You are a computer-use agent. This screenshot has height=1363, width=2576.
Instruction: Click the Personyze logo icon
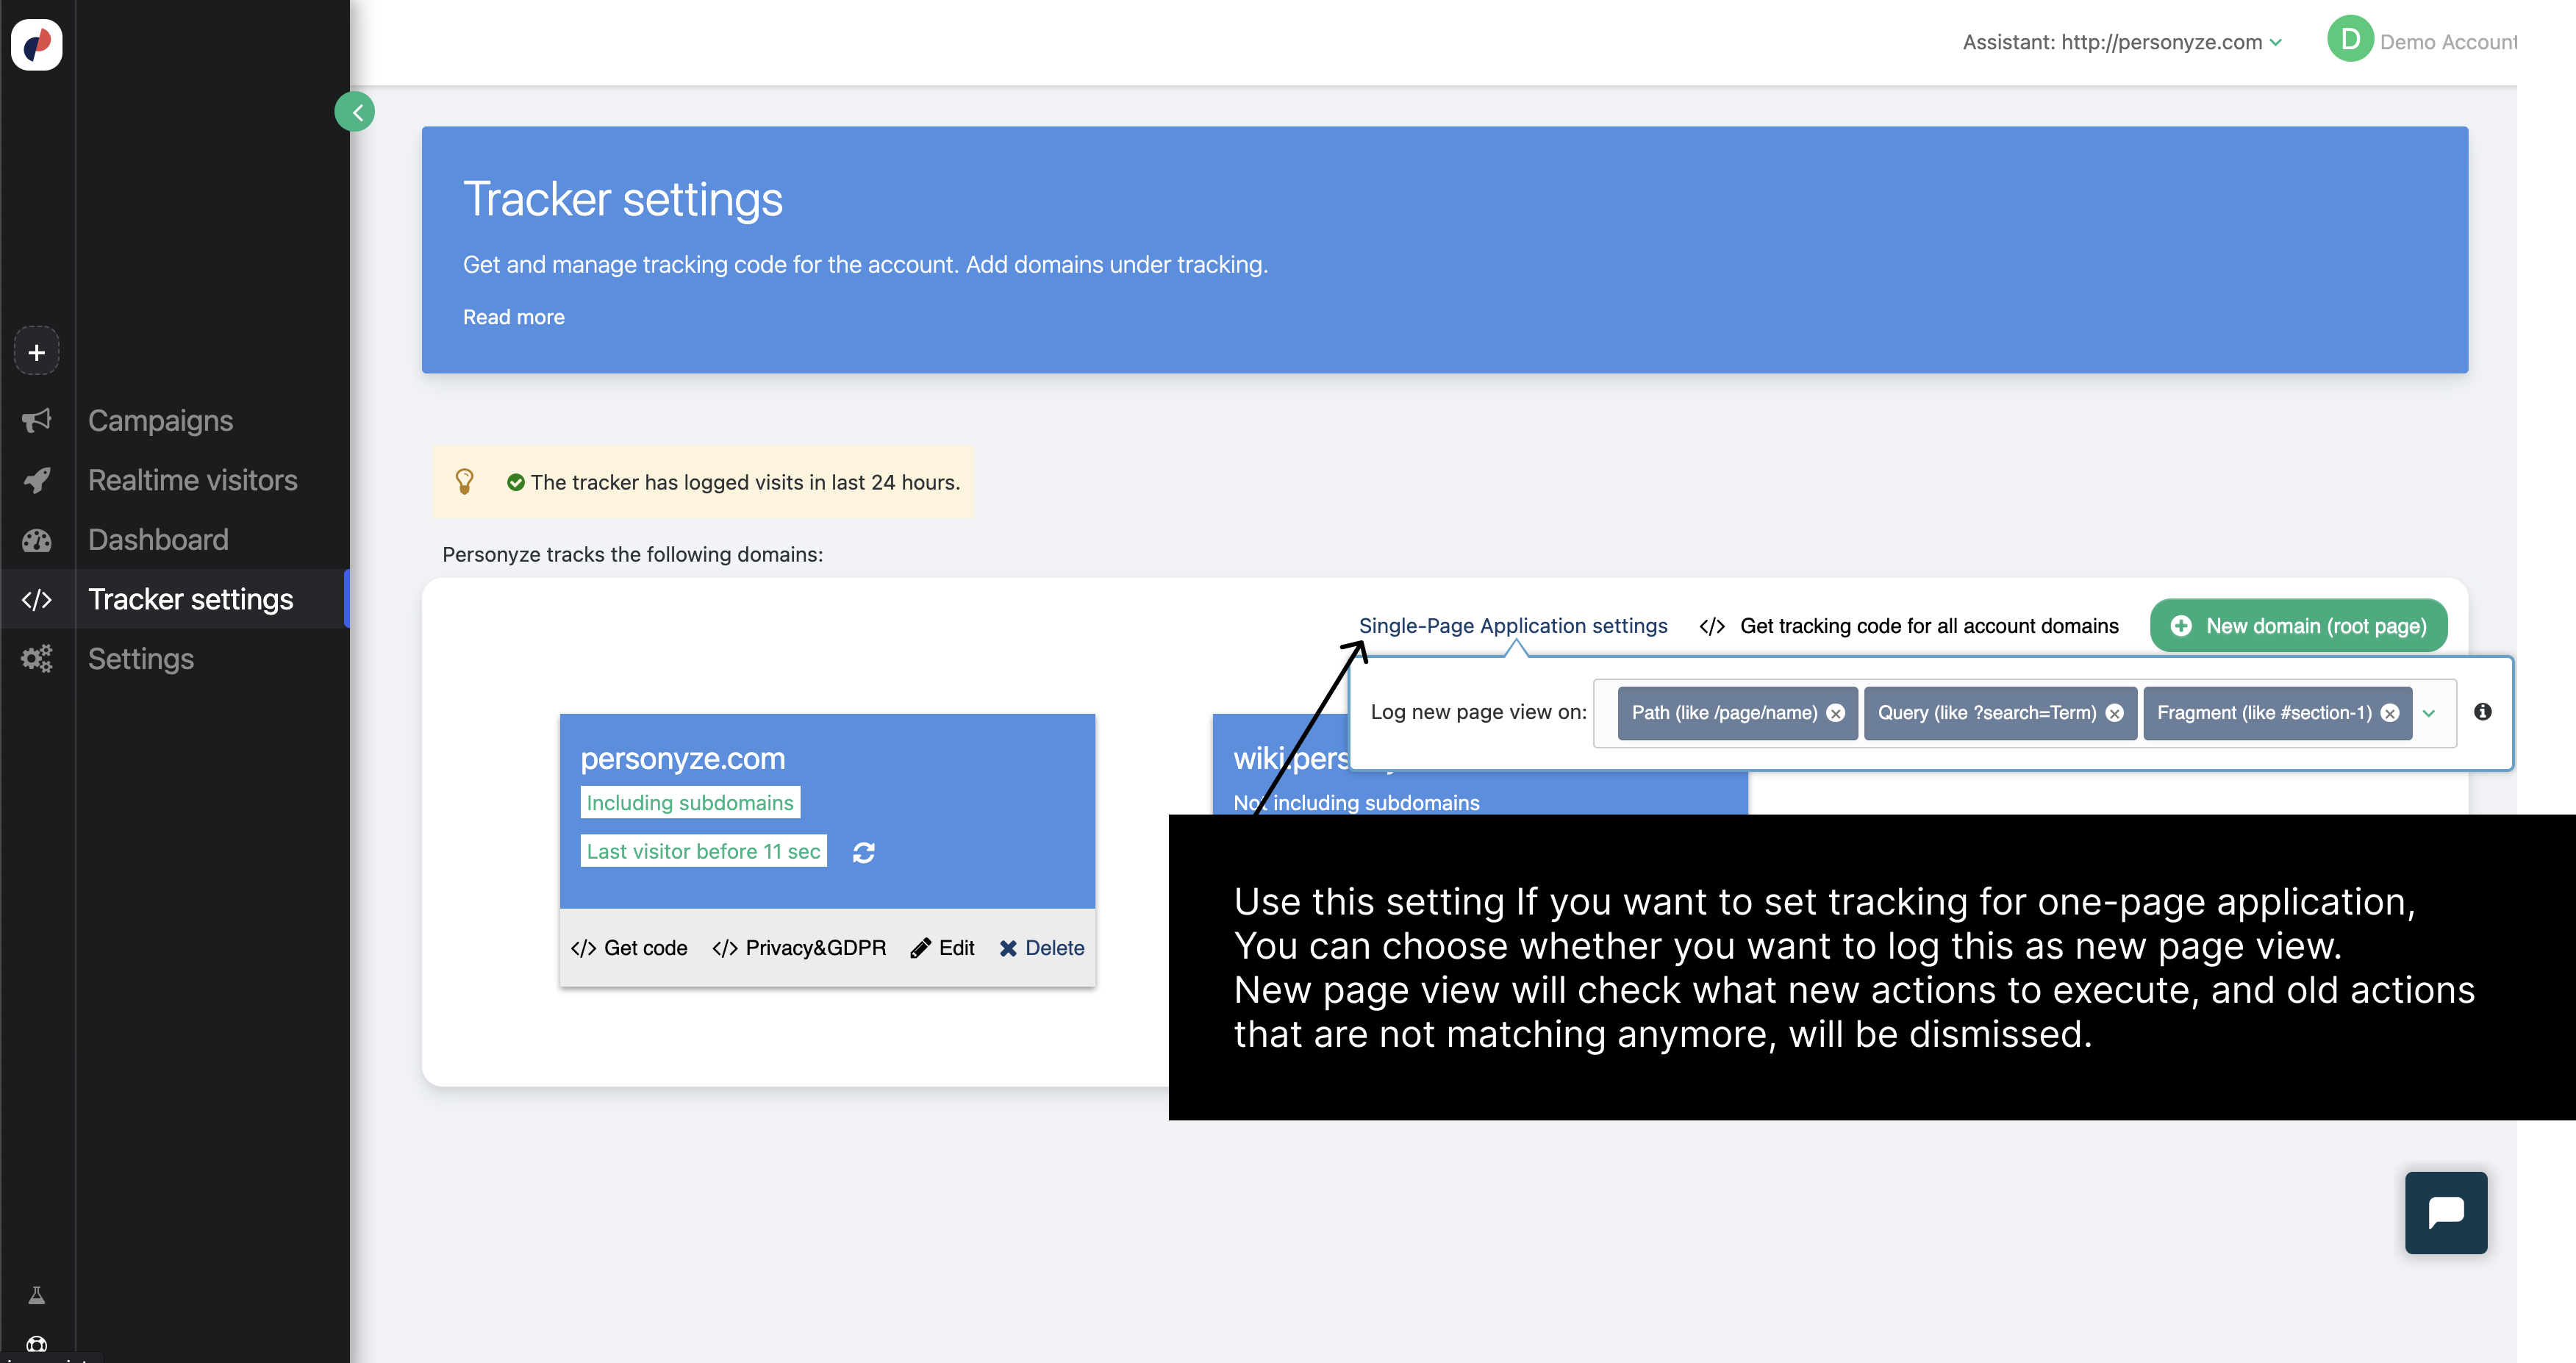[x=37, y=45]
